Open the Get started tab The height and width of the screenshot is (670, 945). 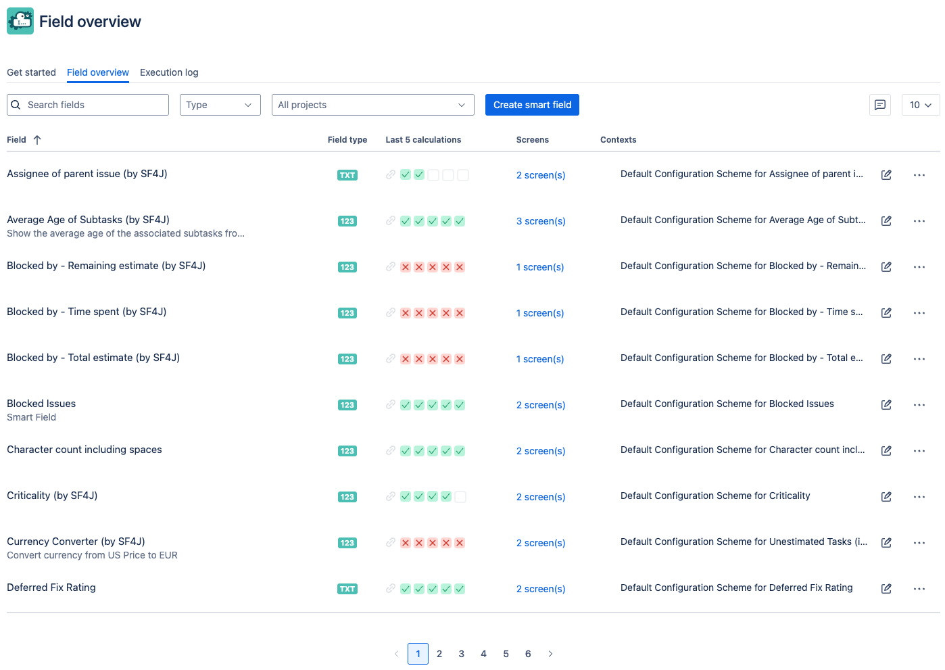point(31,72)
